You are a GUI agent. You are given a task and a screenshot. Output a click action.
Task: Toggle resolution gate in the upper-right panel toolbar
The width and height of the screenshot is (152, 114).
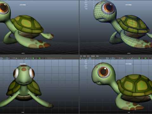[x=94, y=58]
